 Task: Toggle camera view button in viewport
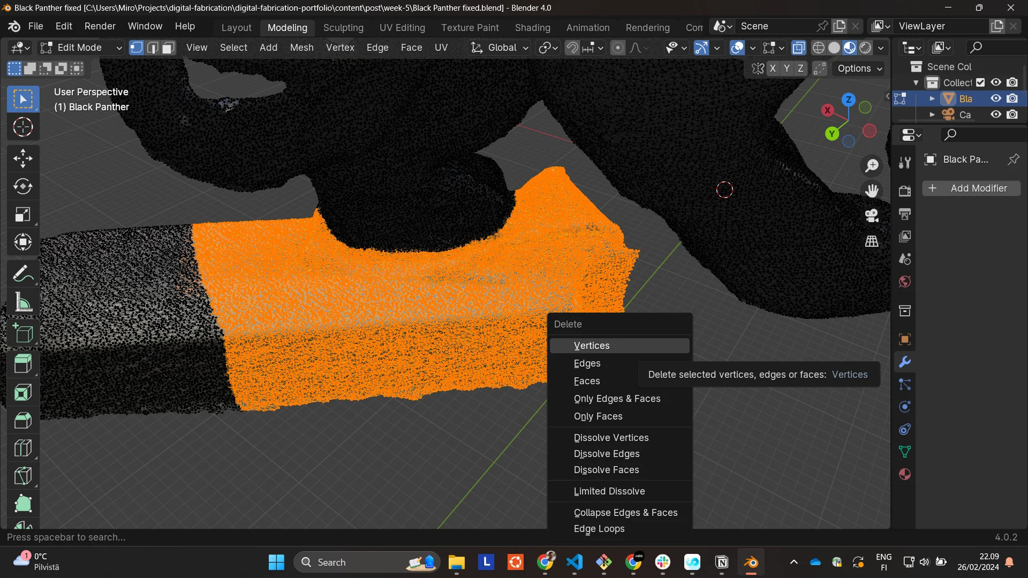click(x=872, y=216)
